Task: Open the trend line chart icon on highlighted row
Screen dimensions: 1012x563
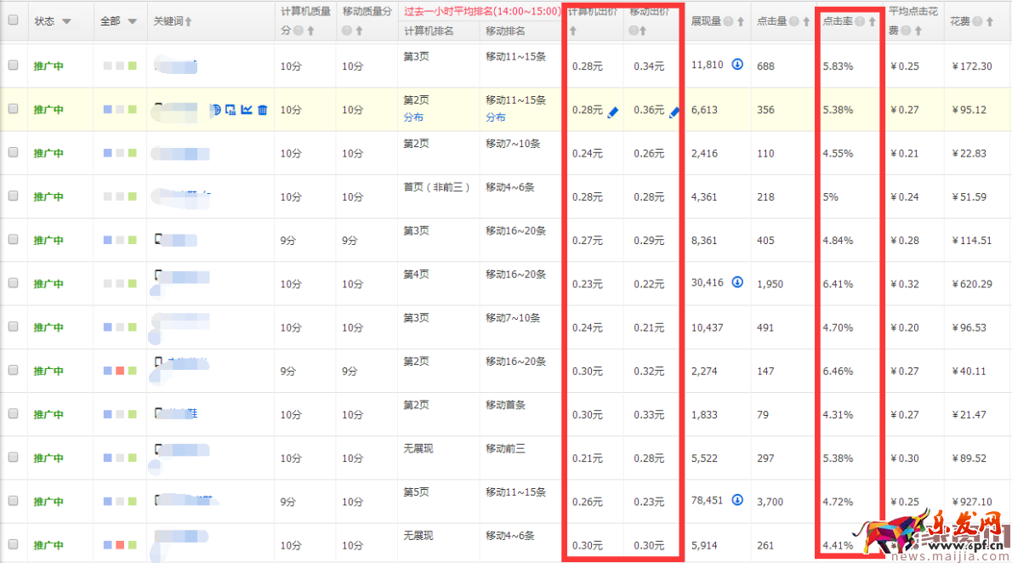Action: coord(247,109)
